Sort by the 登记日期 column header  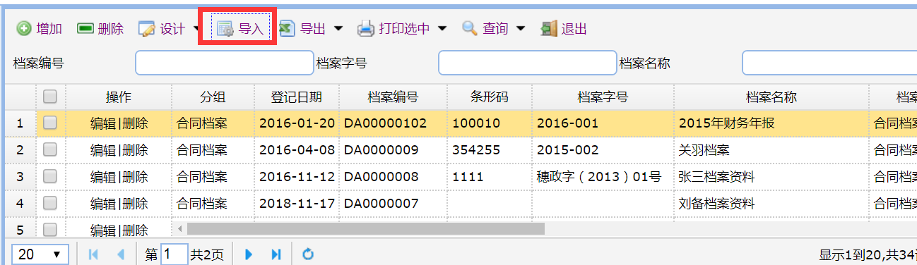pyautogui.click(x=297, y=97)
